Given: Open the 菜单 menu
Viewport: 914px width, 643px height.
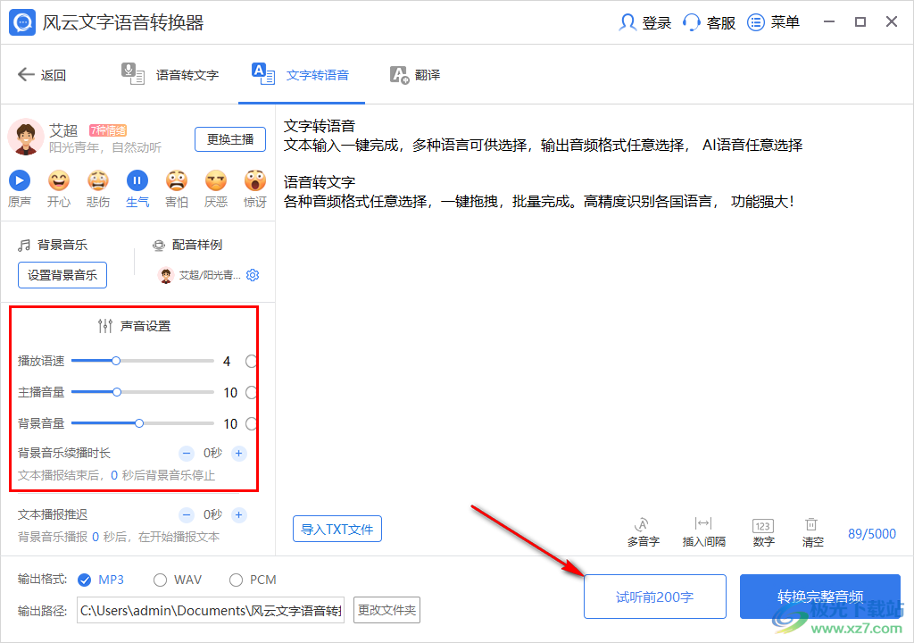Looking at the screenshot, I should (773, 22).
